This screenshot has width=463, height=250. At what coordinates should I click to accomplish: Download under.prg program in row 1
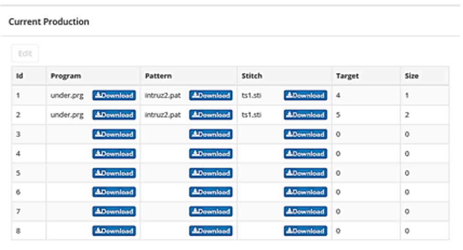[x=114, y=96]
